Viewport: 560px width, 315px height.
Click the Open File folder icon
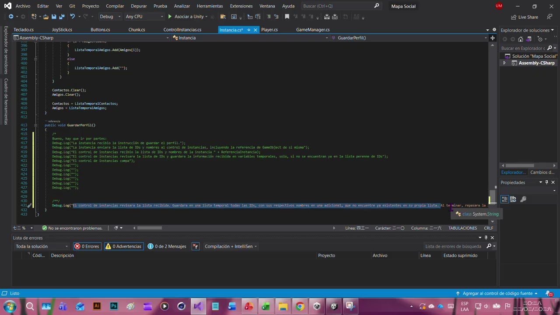[45, 17]
